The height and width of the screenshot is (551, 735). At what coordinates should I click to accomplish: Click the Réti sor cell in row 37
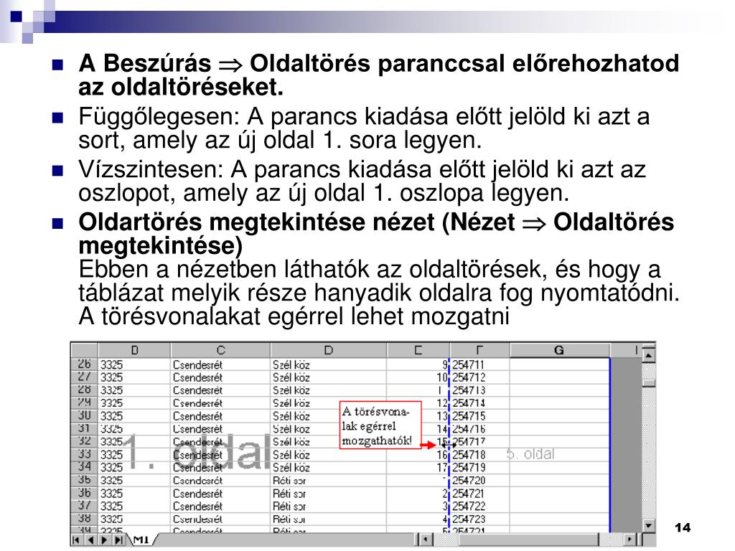[x=328, y=506]
